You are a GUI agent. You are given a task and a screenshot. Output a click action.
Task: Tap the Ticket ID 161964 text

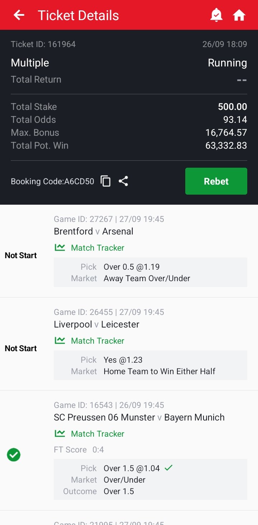tap(43, 44)
